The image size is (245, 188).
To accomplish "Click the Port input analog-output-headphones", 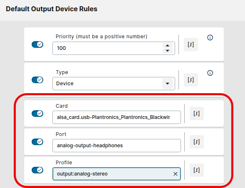I will click(116, 146).
